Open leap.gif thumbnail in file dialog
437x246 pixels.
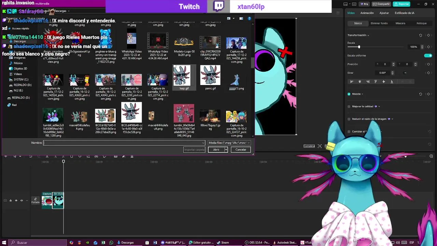tap(182, 75)
